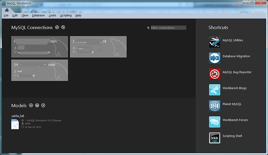Click the MySQL Bug Reporter icon
Viewport: 268px width, 155px height.
[x=214, y=74]
